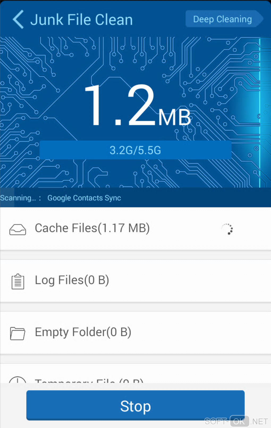Click the Google Contacts Sync scanning text
This screenshot has width=271, height=428.
pyautogui.click(x=84, y=198)
